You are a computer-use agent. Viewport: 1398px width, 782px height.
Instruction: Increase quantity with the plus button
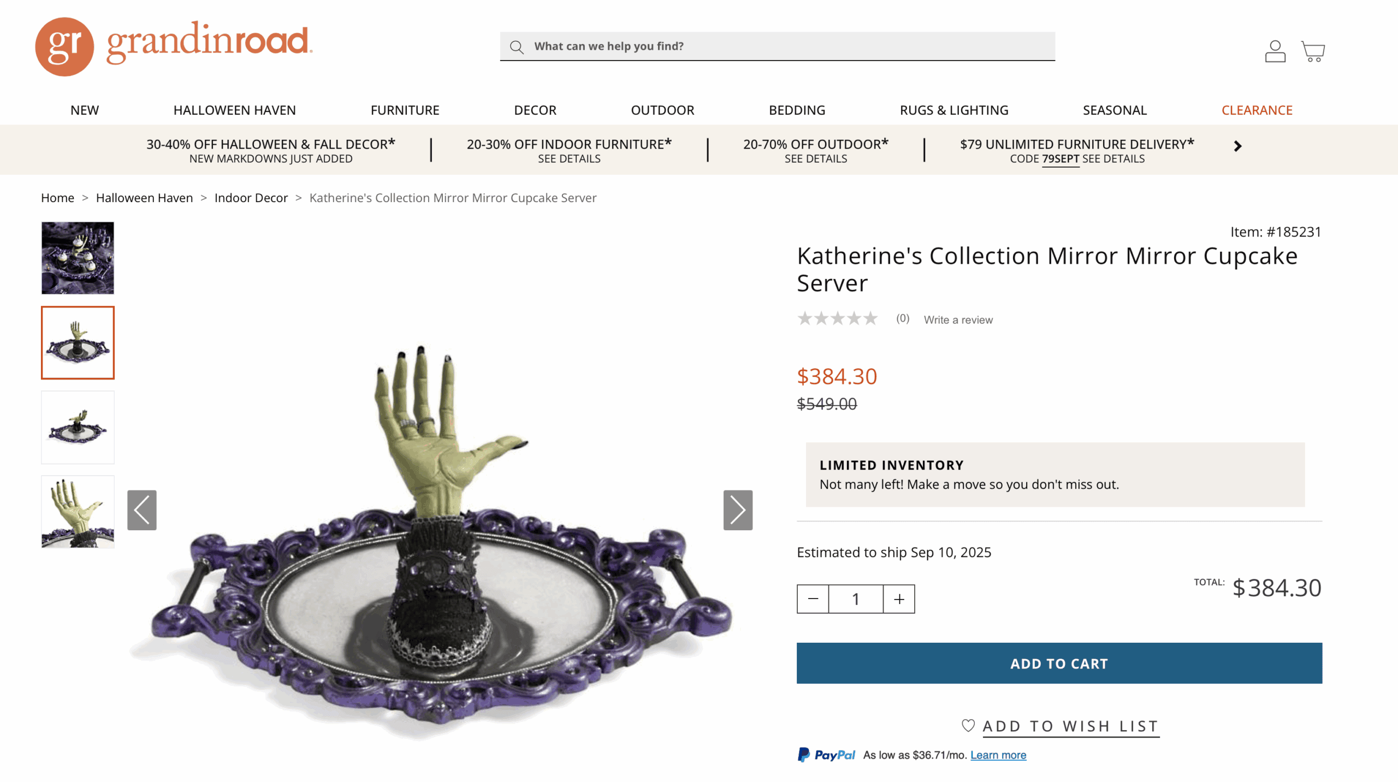tap(899, 599)
